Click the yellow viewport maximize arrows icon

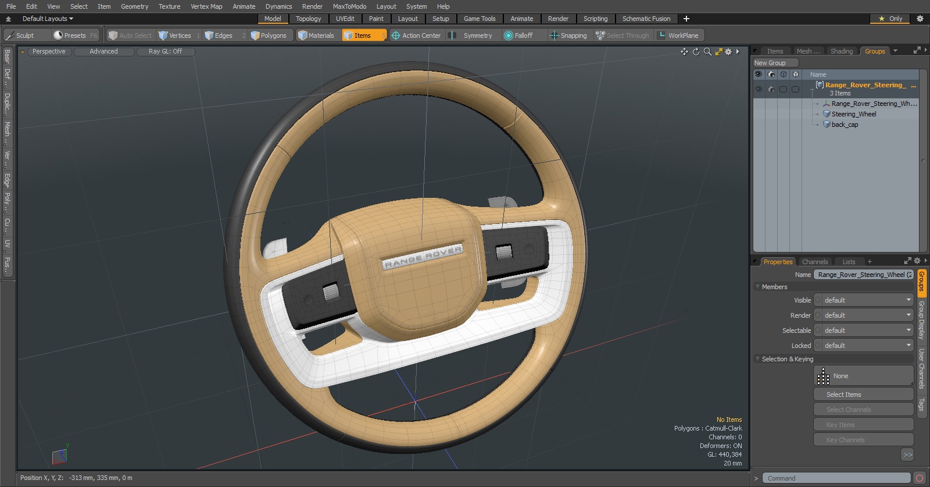click(719, 52)
